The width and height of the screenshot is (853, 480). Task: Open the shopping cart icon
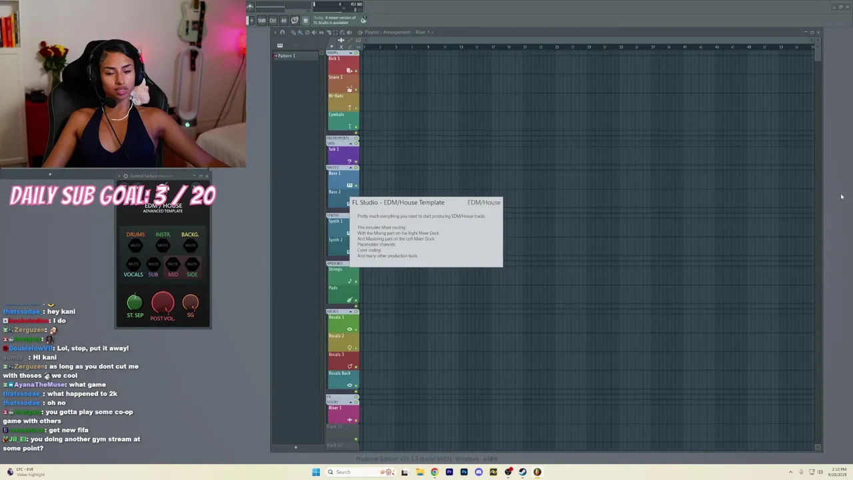[305, 21]
